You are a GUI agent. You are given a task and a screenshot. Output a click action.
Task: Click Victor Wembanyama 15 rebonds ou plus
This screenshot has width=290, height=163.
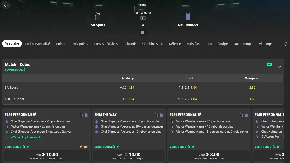pyautogui.click(x=205, y=126)
